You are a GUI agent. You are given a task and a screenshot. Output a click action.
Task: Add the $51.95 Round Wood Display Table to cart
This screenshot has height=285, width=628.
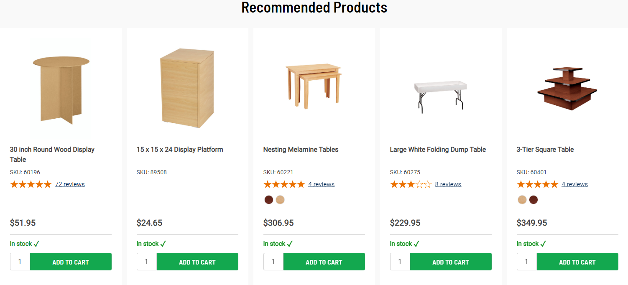point(71,262)
